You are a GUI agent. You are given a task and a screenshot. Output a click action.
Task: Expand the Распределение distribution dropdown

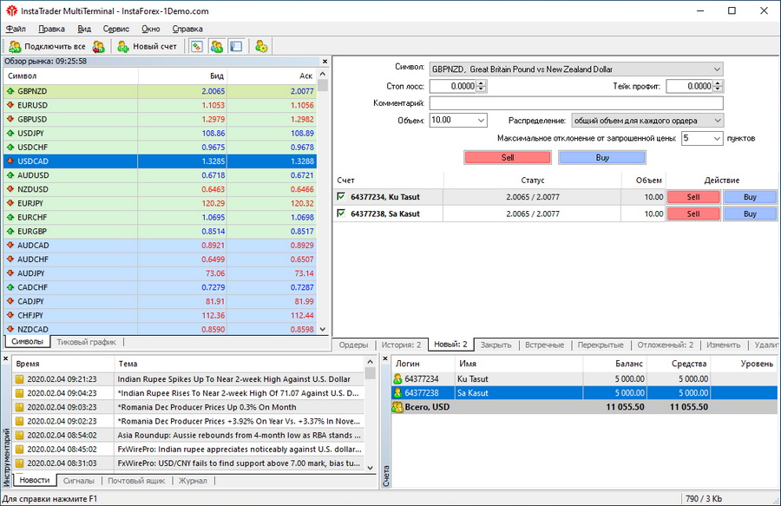[x=716, y=121]
